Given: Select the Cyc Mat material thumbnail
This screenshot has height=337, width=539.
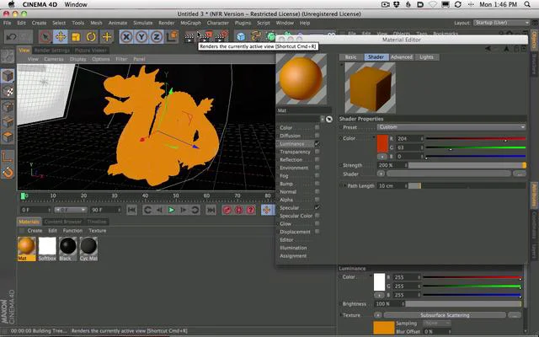Looking at the screenshot, I should [x=88, y=249].
